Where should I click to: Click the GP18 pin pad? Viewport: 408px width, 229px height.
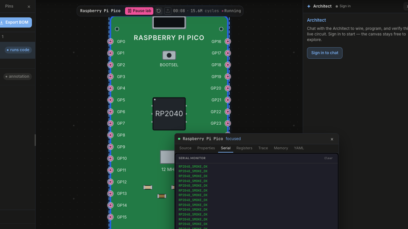tap(228, 65)
